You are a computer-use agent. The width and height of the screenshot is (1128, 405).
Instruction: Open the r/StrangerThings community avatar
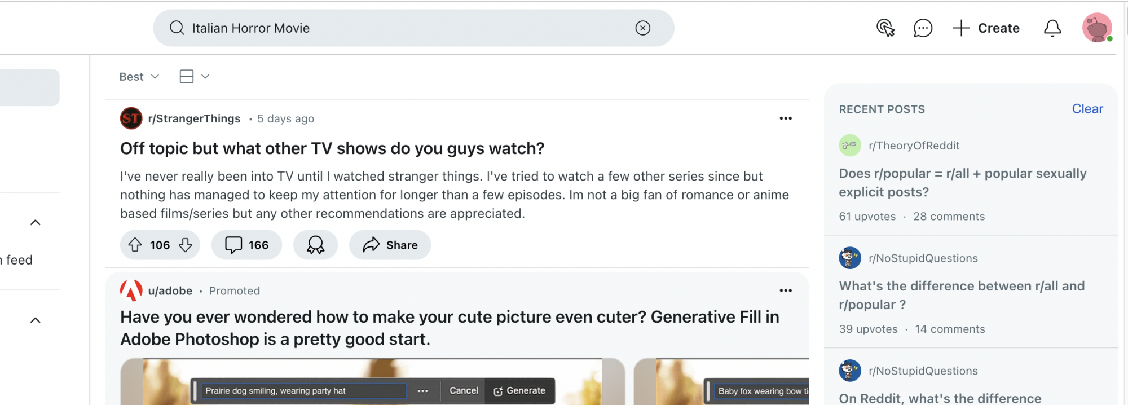click(131, 118)
